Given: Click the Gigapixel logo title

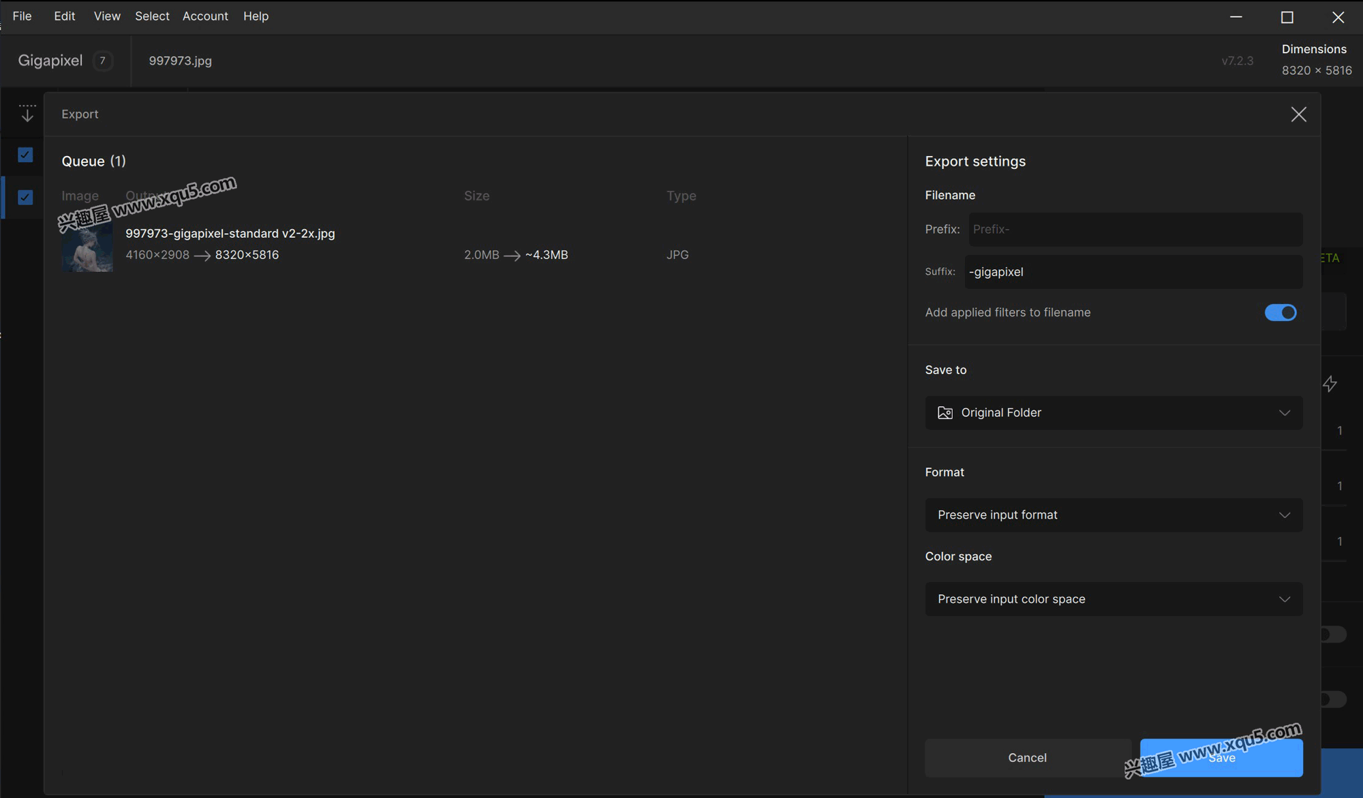Looking at the screenshot, I should 50,61.
